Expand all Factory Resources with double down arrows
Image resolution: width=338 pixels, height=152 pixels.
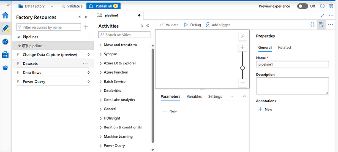coord(79,17)
